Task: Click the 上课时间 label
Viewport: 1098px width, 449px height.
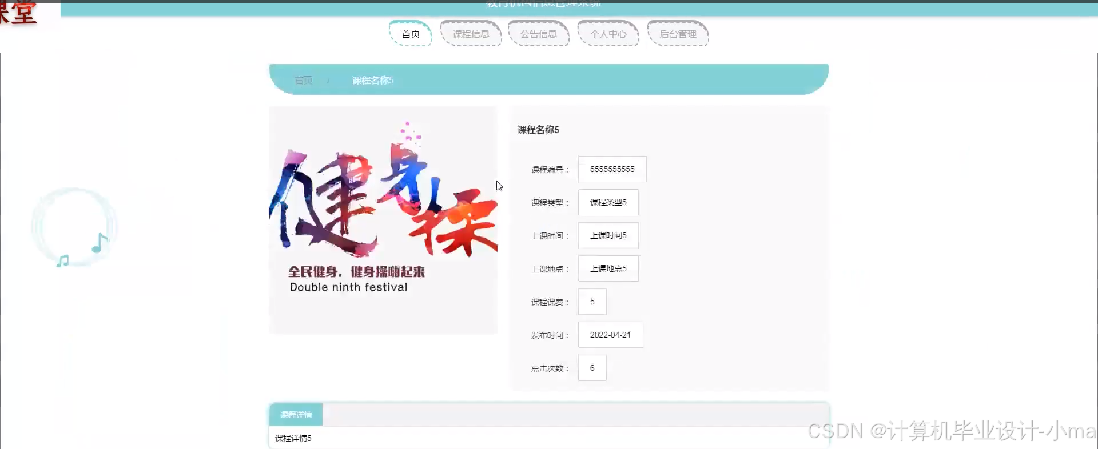Action: pyautogui.click(x=550, y=236)
